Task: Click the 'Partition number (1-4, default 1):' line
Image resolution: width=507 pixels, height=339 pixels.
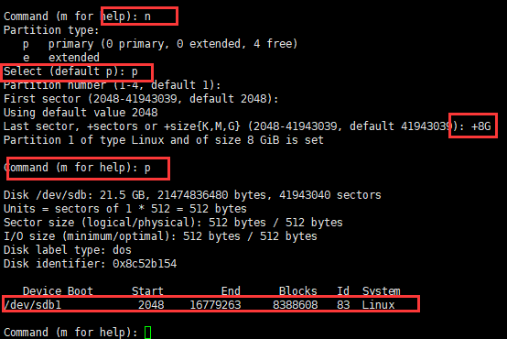Action: coord(112,85)
